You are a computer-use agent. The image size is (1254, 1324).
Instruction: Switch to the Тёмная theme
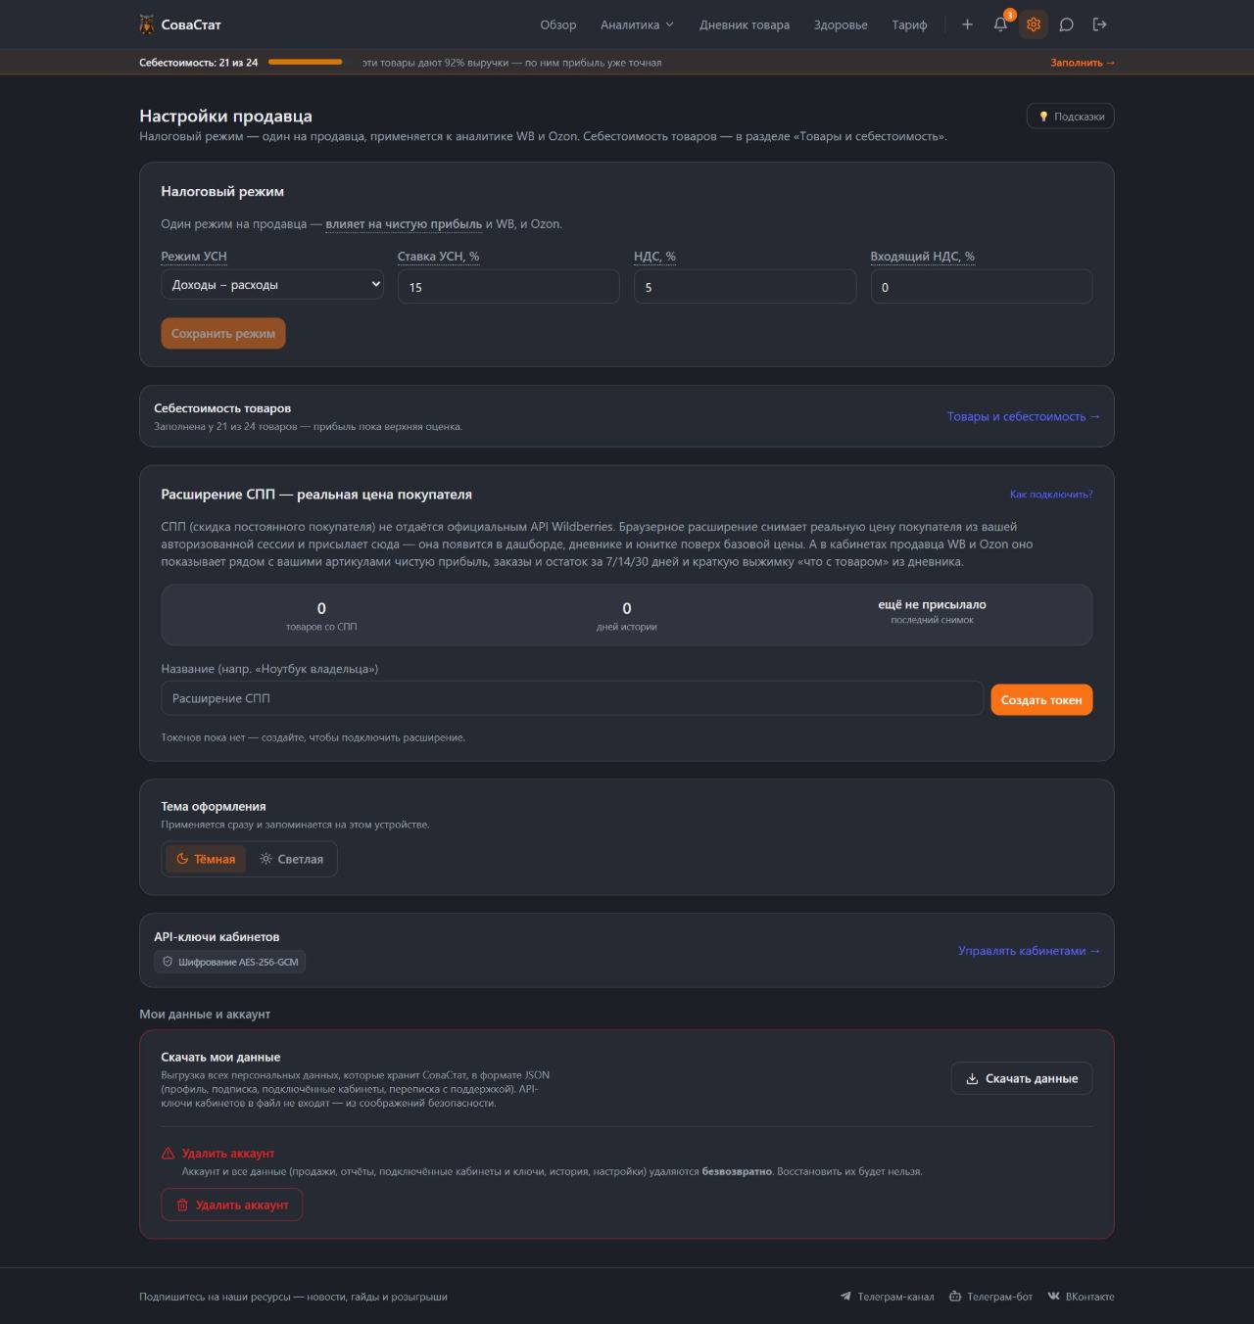pyautogui.click(x=206, y=859)
